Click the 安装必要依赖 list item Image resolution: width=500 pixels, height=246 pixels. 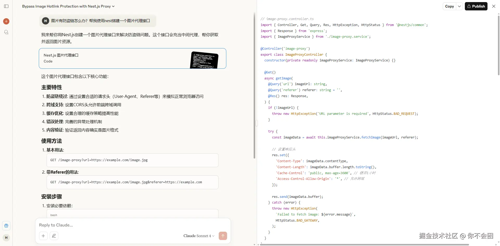click(x=60, y=206)
